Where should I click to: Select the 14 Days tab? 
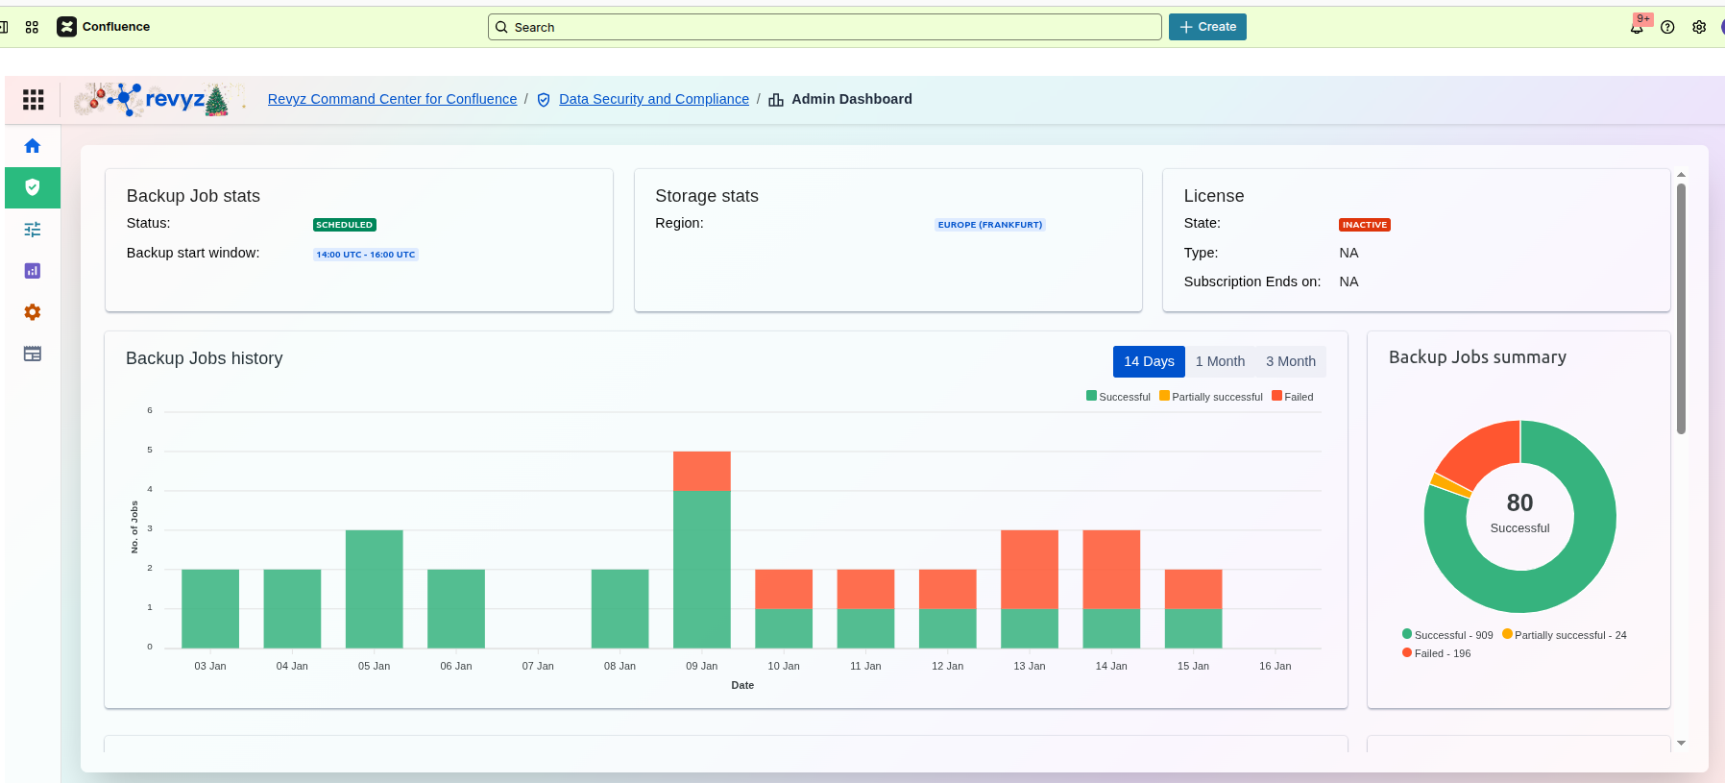pos(1149,361)
